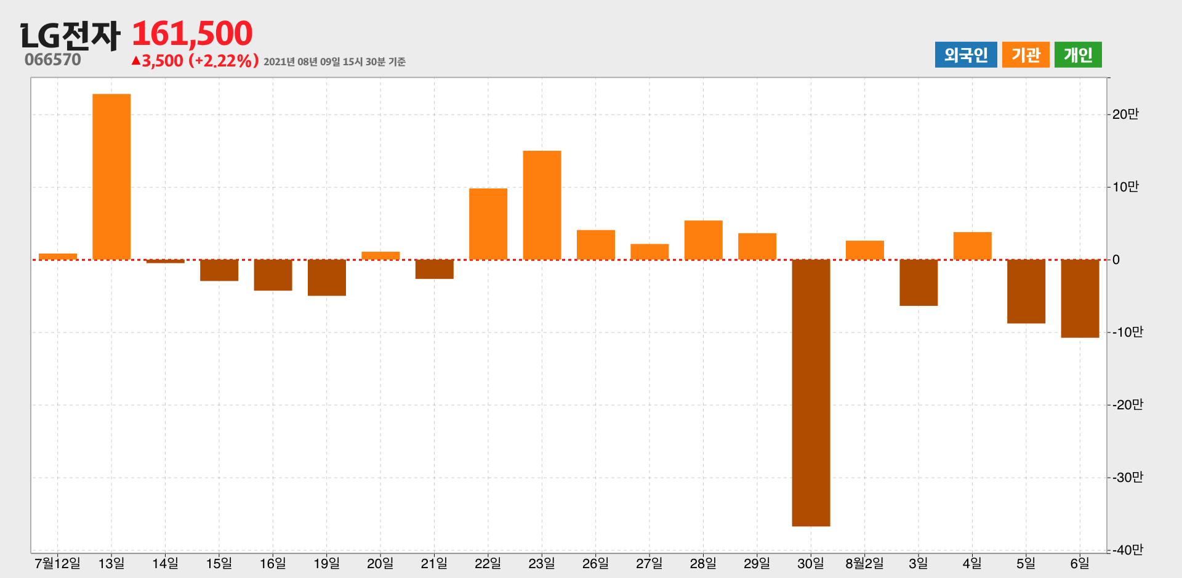Image resolution: width=1182 pixels, height=578 pixels.
Task: Click the 3일 negative bar
Action: pyautogui.click(x=919, y=283)
